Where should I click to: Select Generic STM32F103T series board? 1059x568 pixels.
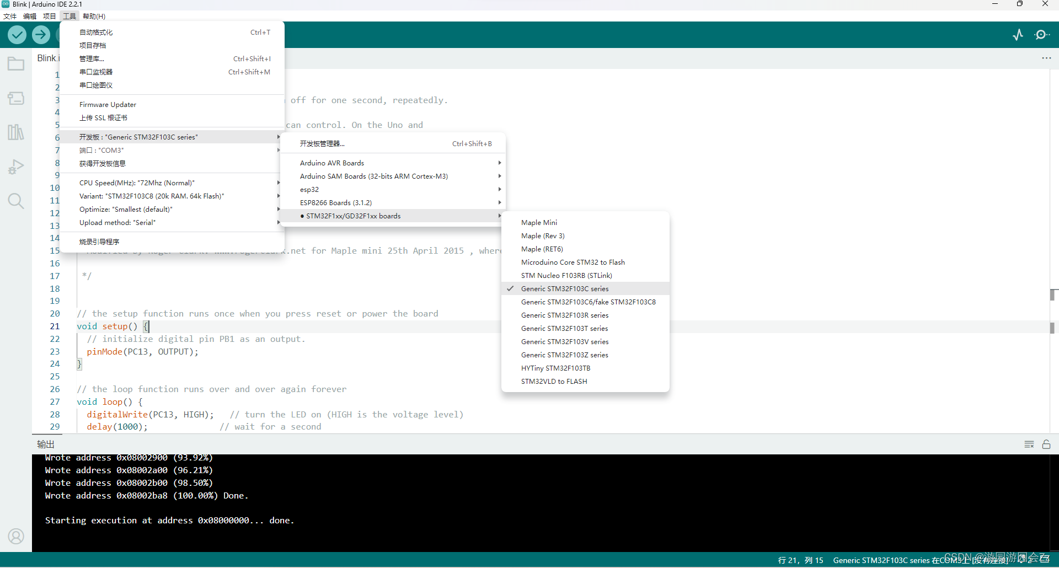point(585,328)
